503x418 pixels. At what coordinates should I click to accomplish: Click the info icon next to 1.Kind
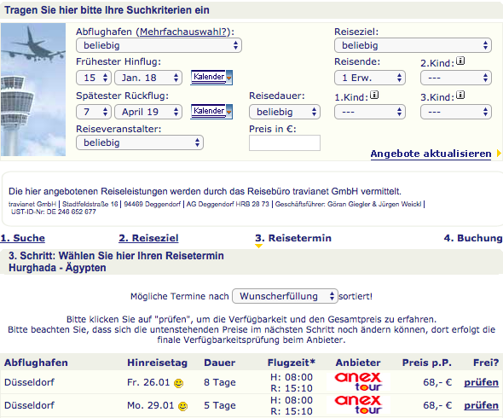coord(374,95)
